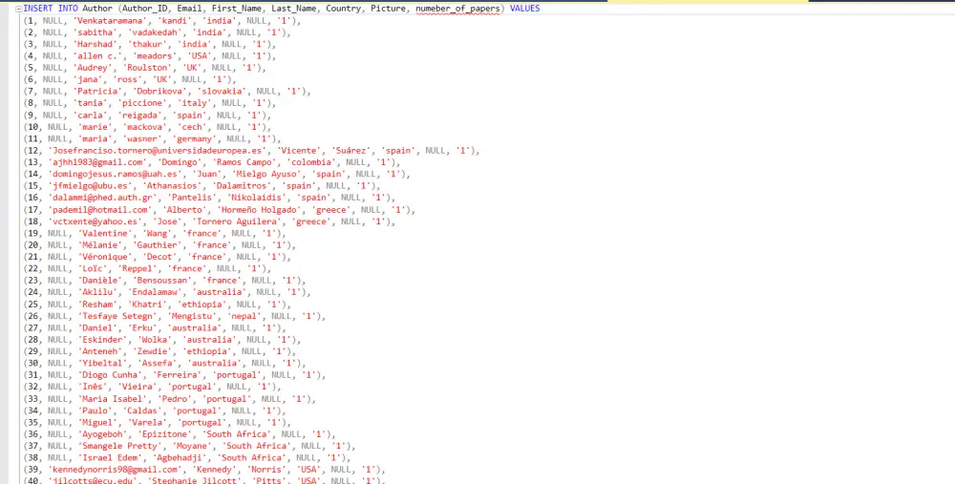Click the 'Athanasios' value

point(172,186)
